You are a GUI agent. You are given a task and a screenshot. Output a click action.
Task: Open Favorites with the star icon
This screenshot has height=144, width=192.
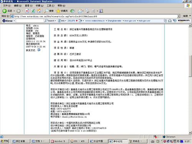click(x=58, y=11)
